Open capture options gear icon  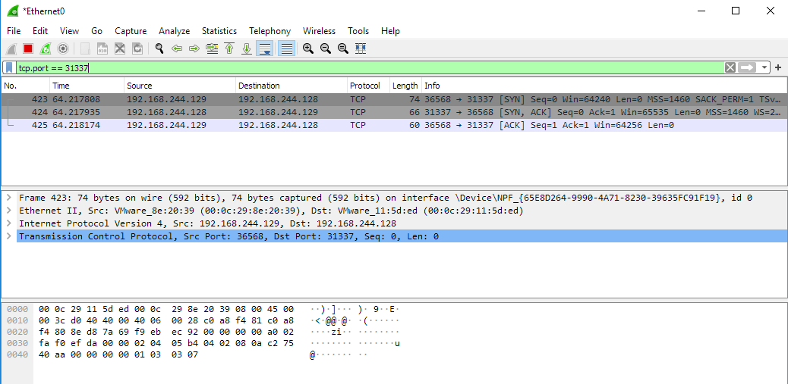[x=63, y=48]
